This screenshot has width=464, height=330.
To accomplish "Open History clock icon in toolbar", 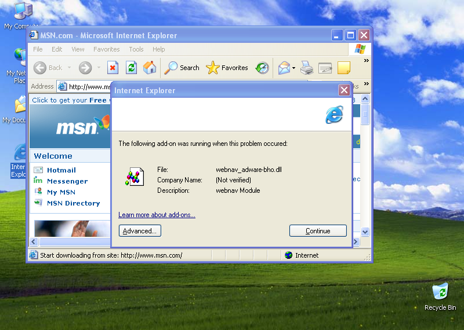I will pyautogui.click(x=262, y=68).
